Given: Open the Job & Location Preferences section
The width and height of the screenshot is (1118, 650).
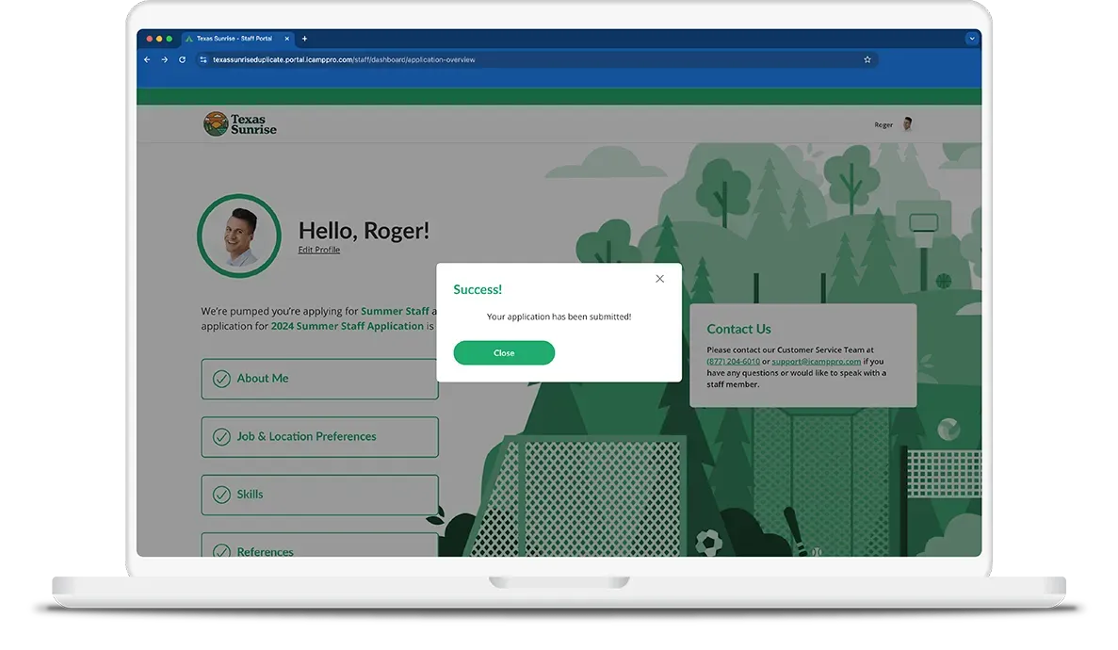Looking at the screenshot, I should (x=319, y=437).
